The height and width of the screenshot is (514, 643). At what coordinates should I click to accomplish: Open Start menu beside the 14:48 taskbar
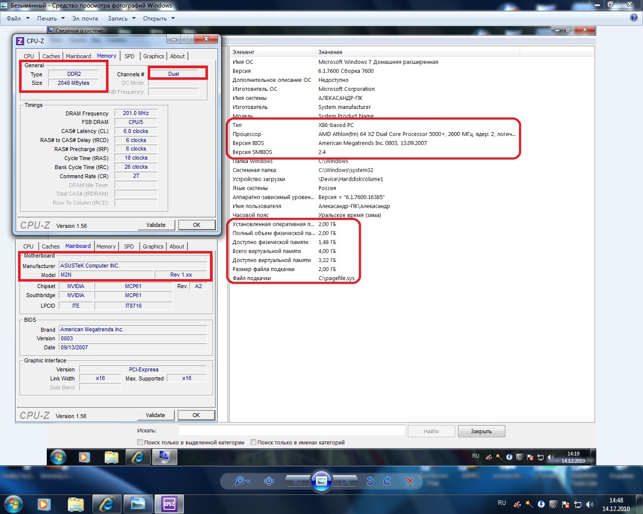(14, 504)
